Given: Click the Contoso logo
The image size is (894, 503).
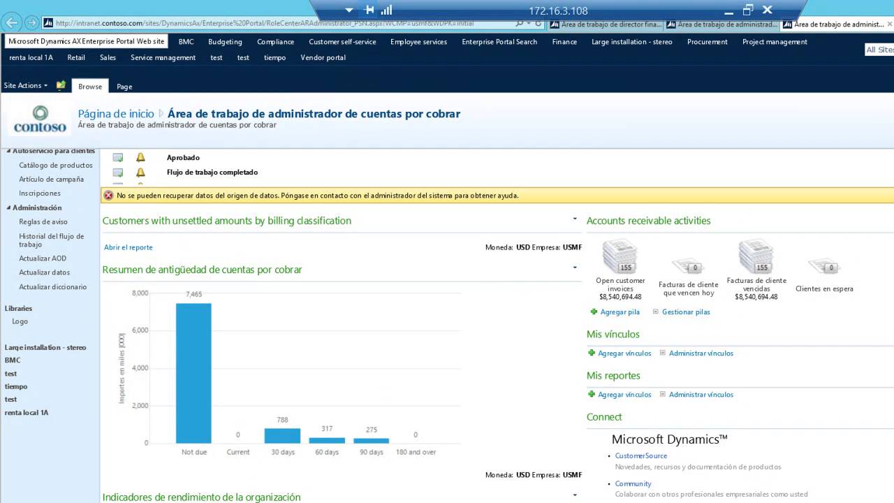Looking at the screenshot, I should click(x=40, y=119).
